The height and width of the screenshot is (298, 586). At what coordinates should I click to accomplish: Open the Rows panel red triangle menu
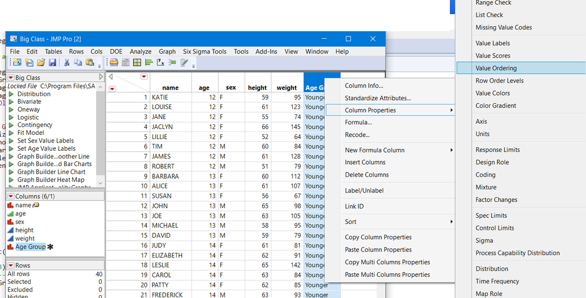tap(11, 265)
